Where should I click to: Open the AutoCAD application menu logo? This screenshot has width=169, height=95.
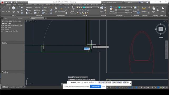pos(2,2)
